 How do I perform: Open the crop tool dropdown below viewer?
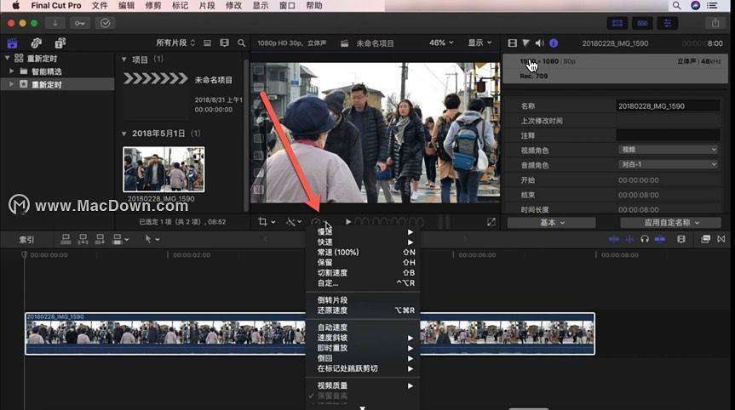[x=267, y=222]
